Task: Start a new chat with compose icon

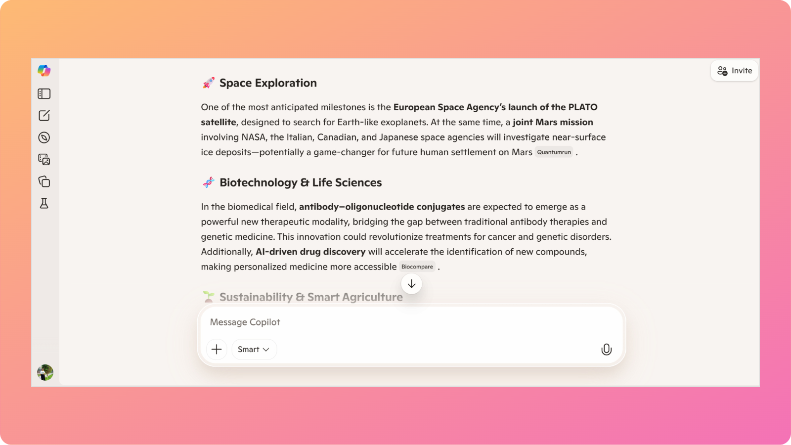Action: [44, 115]
